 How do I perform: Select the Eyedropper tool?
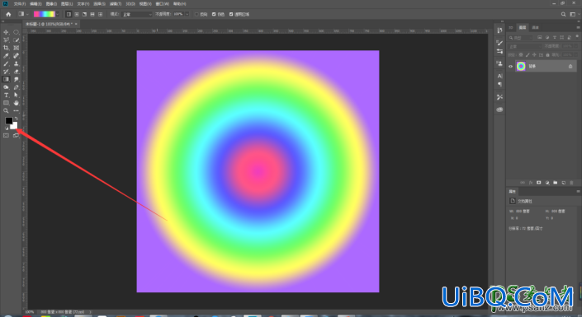(6, 56)
